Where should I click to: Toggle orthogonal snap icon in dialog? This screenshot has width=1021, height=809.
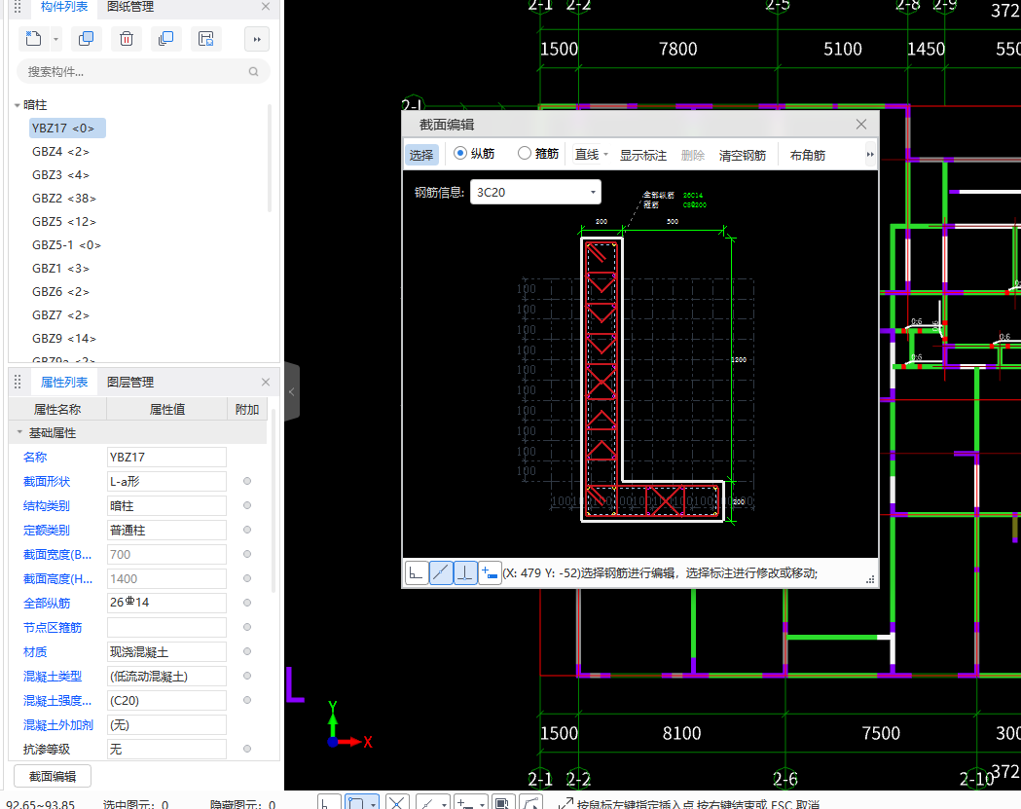click(x=416, y=573)
